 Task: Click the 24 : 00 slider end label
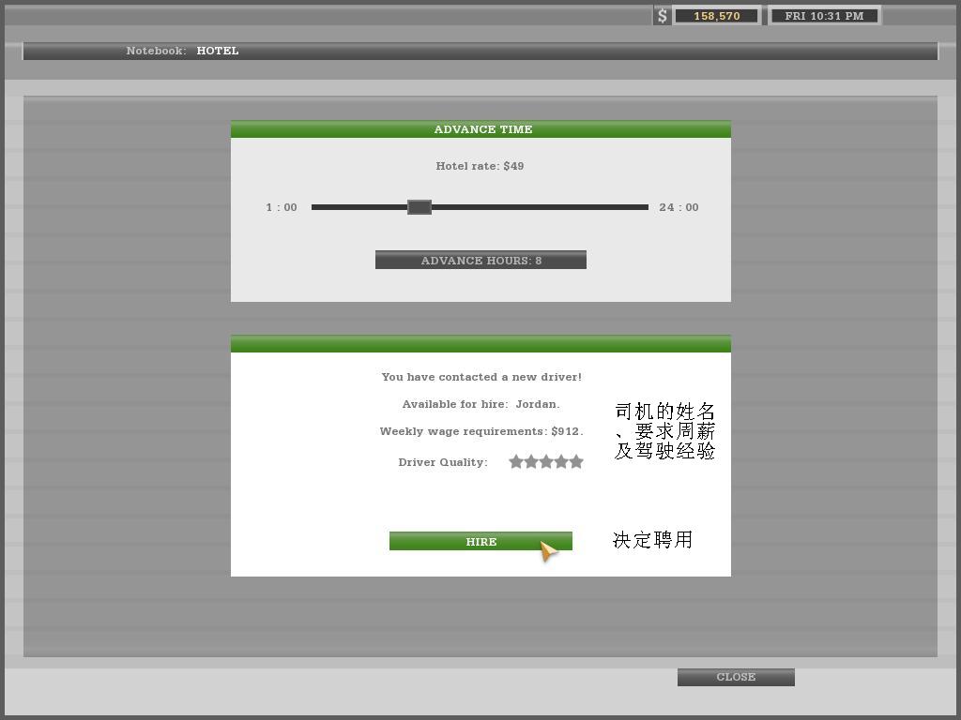[x=679, y=207]
